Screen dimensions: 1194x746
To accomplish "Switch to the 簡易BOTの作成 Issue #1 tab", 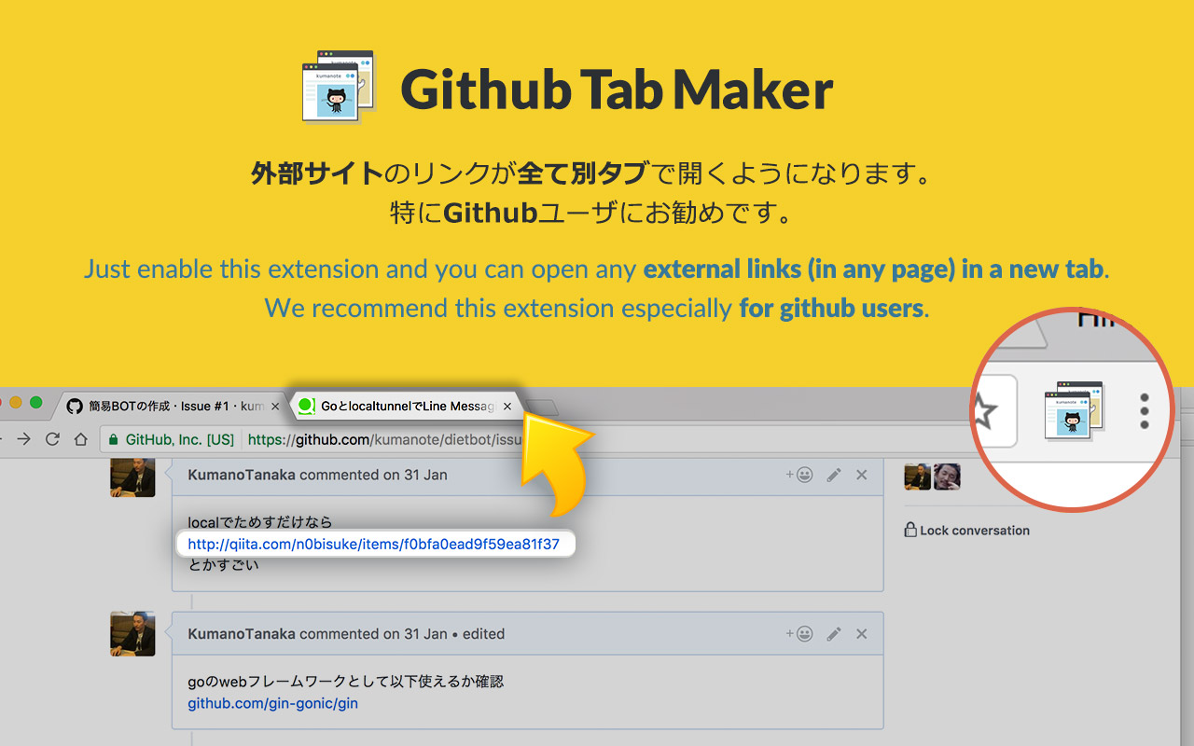I will 173,407.
